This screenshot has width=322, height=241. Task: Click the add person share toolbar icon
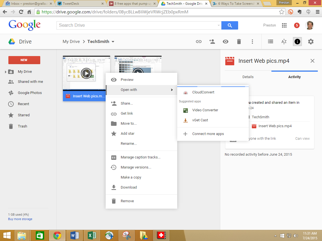pyautogui.click(x=212, y=42)
